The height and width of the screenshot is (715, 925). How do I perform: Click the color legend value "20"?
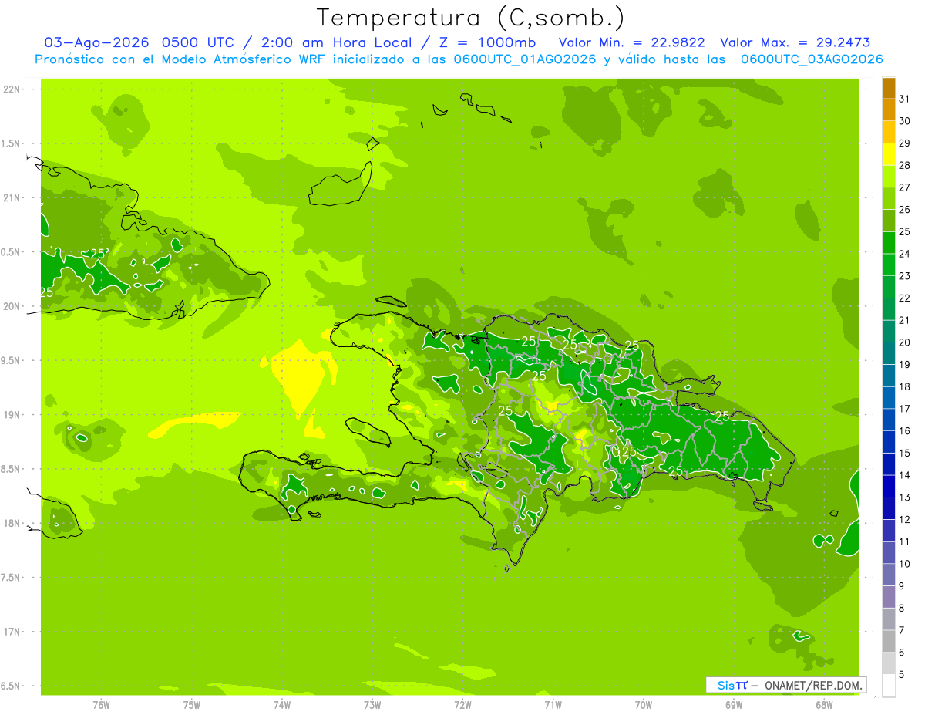[x=905, y=342]
